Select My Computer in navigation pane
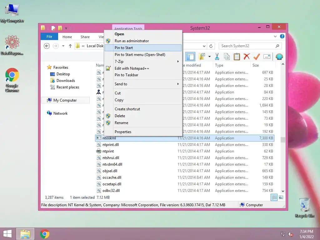 [x=65, y=100]
